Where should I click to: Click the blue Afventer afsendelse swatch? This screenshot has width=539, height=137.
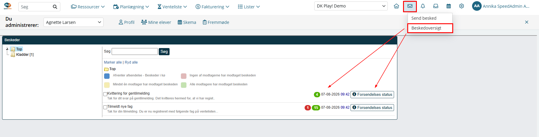[x=107, y=76]
